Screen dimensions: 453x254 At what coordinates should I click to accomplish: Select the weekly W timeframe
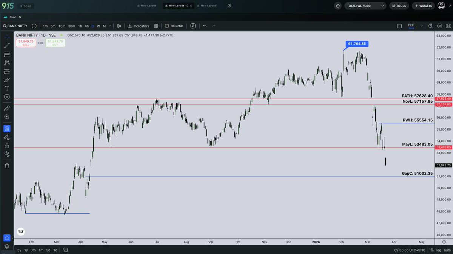(98, 26)
